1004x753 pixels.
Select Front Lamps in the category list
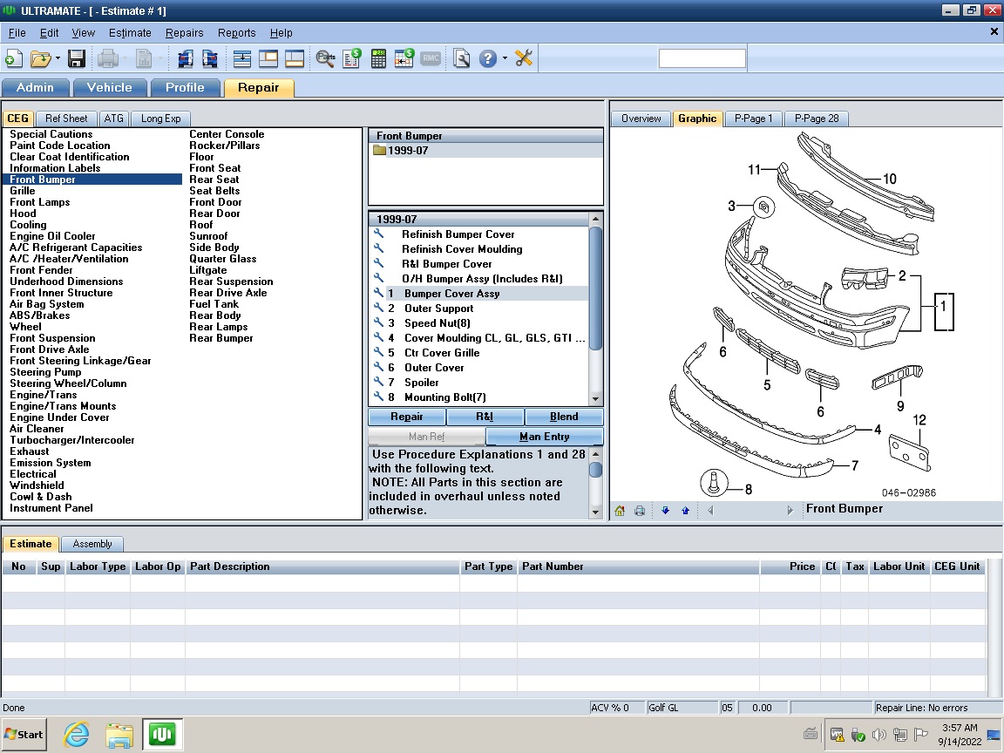point(40,202)
